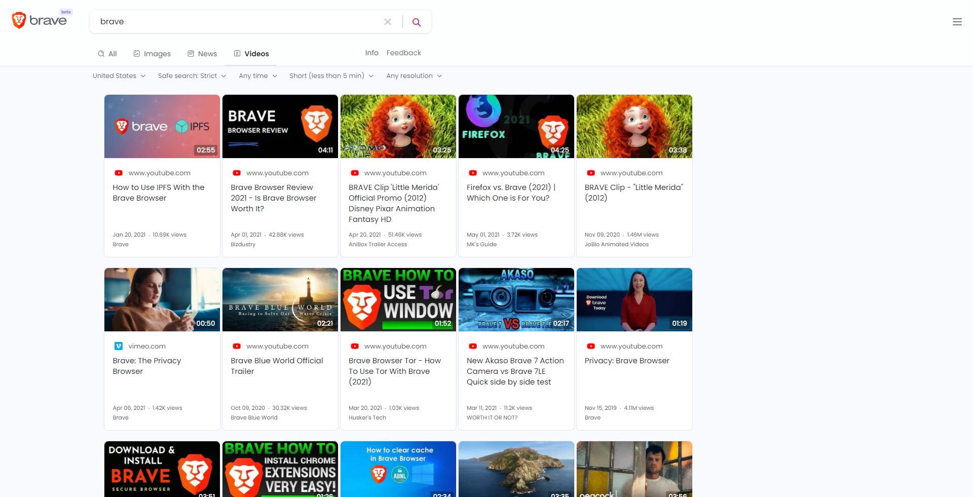Click the 'Jan 20, 2021 · 10.69K views' text
Screen dimensions: 973x497
(x=149, y=235)
